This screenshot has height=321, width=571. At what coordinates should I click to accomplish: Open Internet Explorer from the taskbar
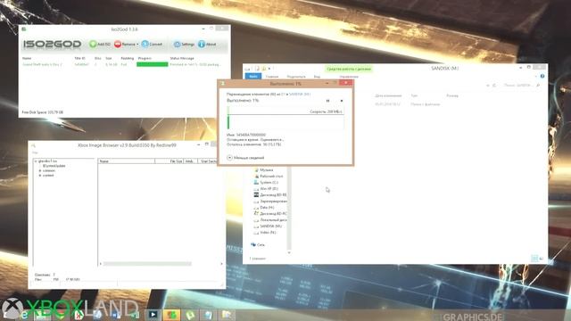tap(24, 315)
